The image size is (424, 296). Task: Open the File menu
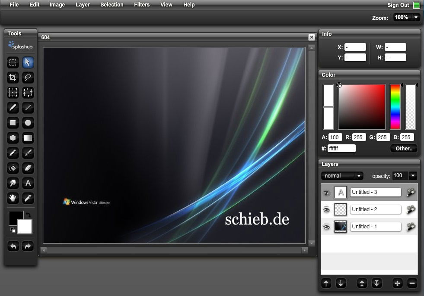pyautogui.click(x=14, y=5)
